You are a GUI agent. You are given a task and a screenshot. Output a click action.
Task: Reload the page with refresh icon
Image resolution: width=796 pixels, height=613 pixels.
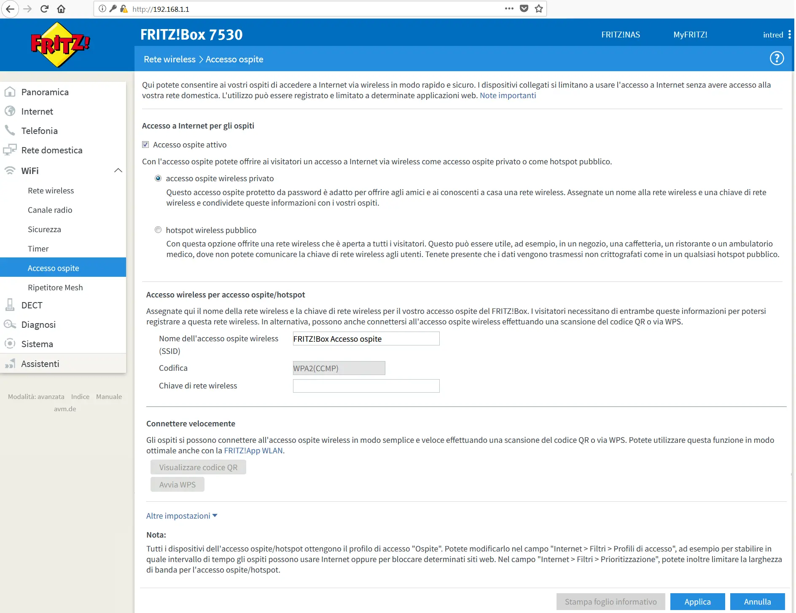45,9
